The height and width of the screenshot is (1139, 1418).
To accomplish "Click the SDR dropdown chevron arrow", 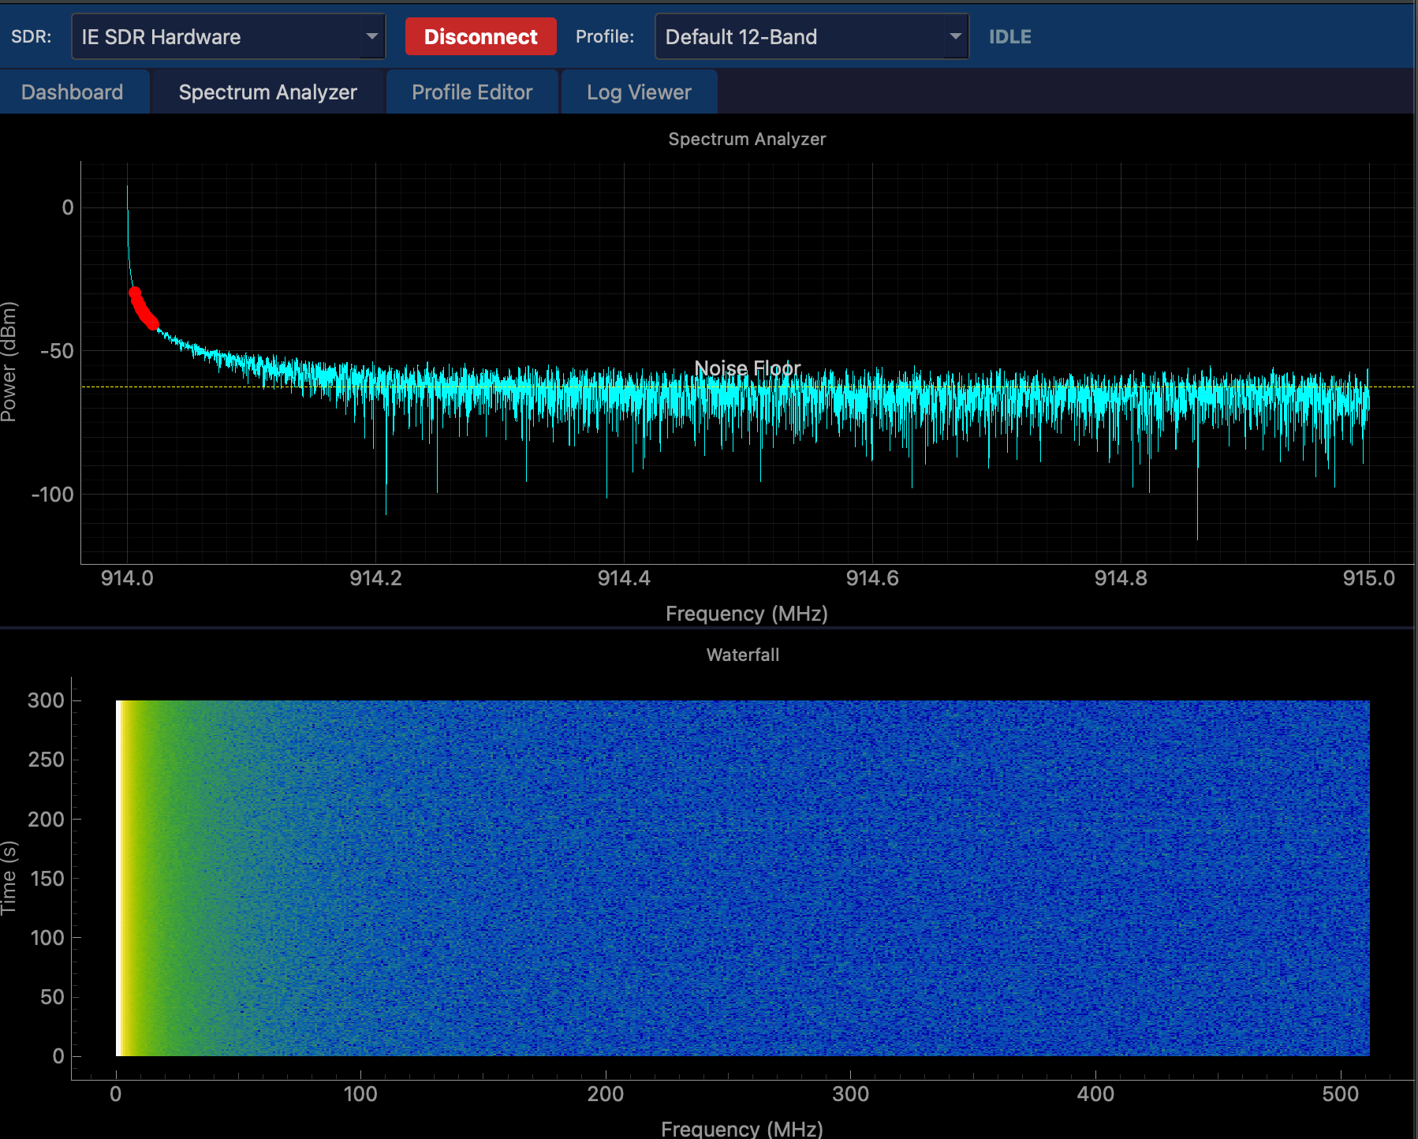I will [372, 35].
